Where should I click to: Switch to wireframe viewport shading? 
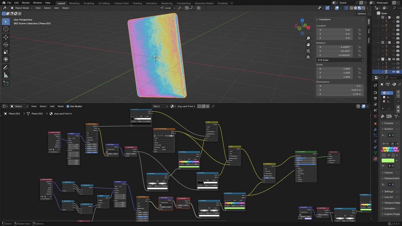point(352,8)
